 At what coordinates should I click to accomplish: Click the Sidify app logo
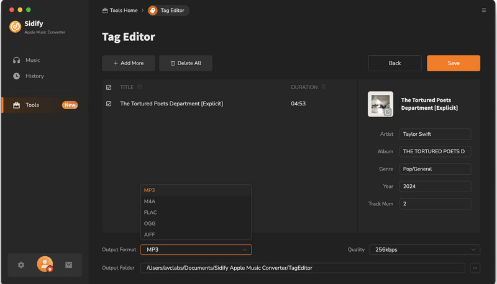point(15,27)
